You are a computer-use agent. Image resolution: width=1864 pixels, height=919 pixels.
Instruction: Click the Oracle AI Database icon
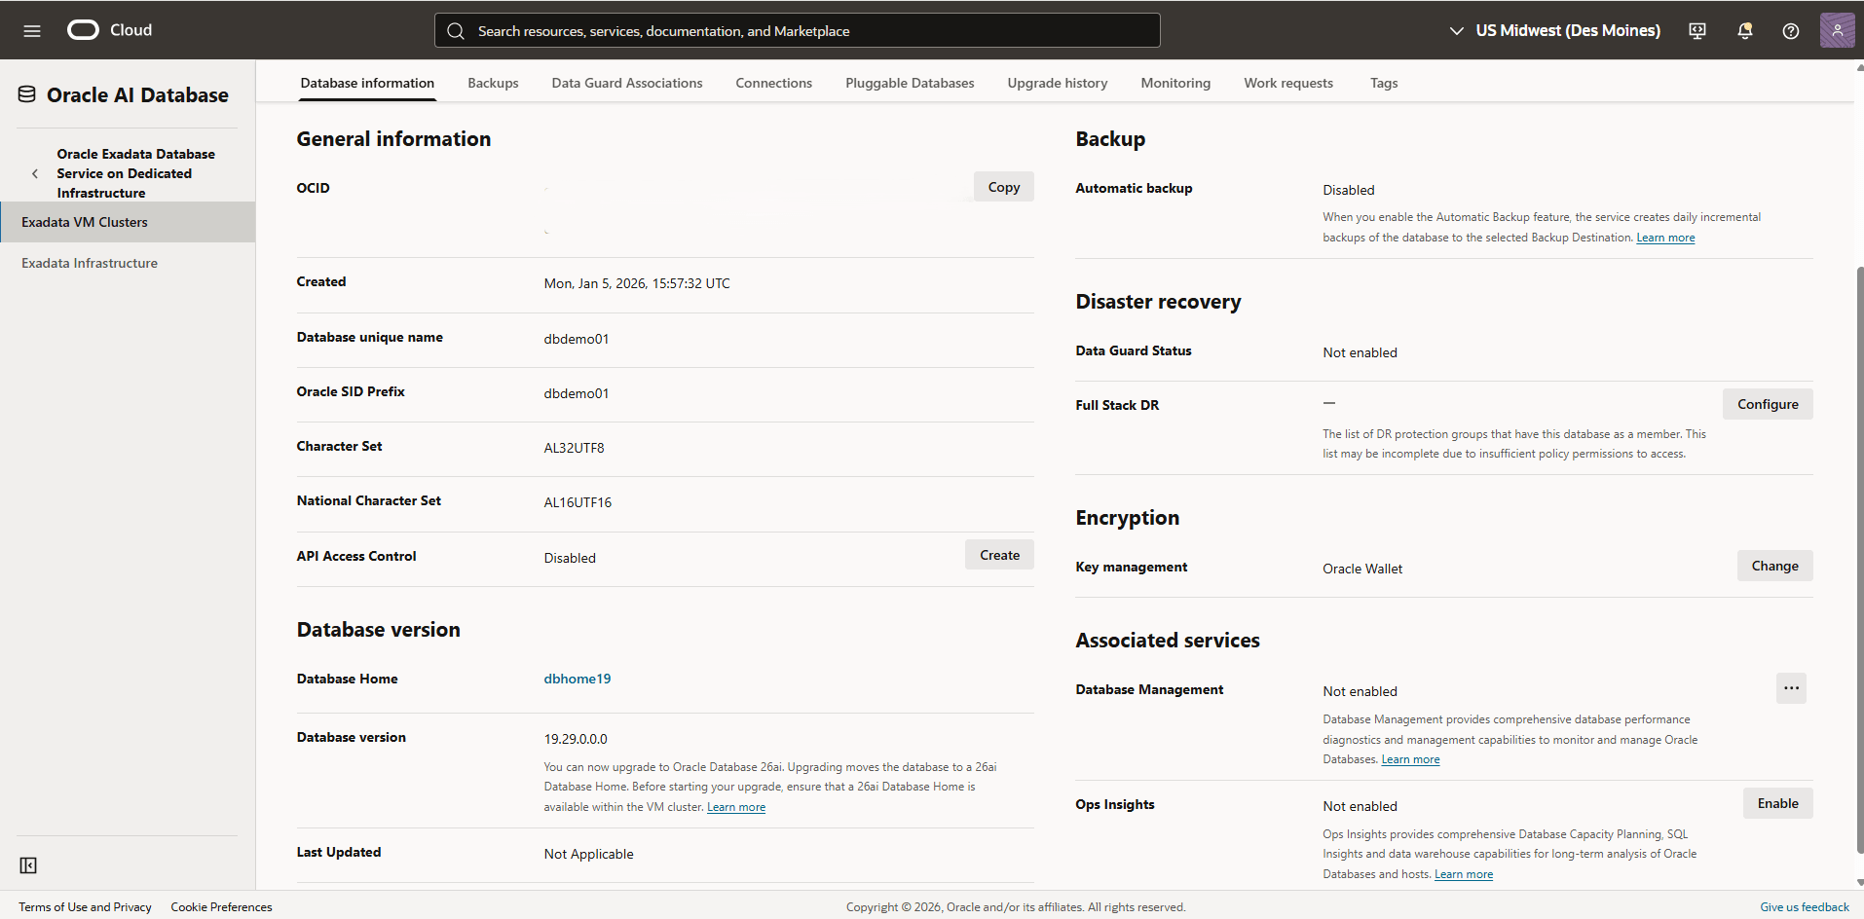[x=26, y=93]
